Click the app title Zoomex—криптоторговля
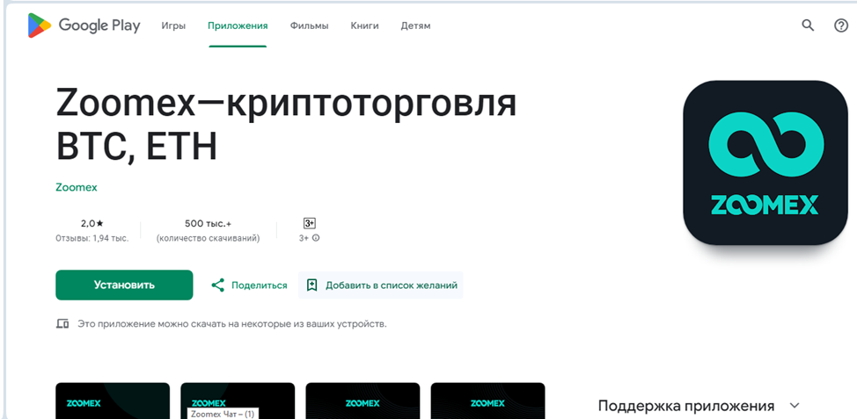 click(x=286, y=105)
